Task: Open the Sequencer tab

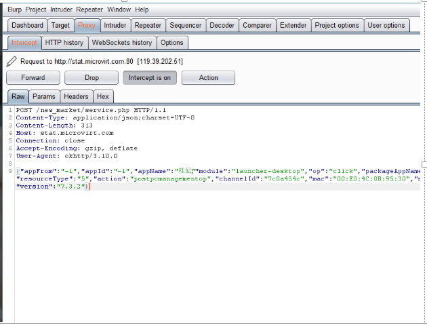Action: (186, 25)
